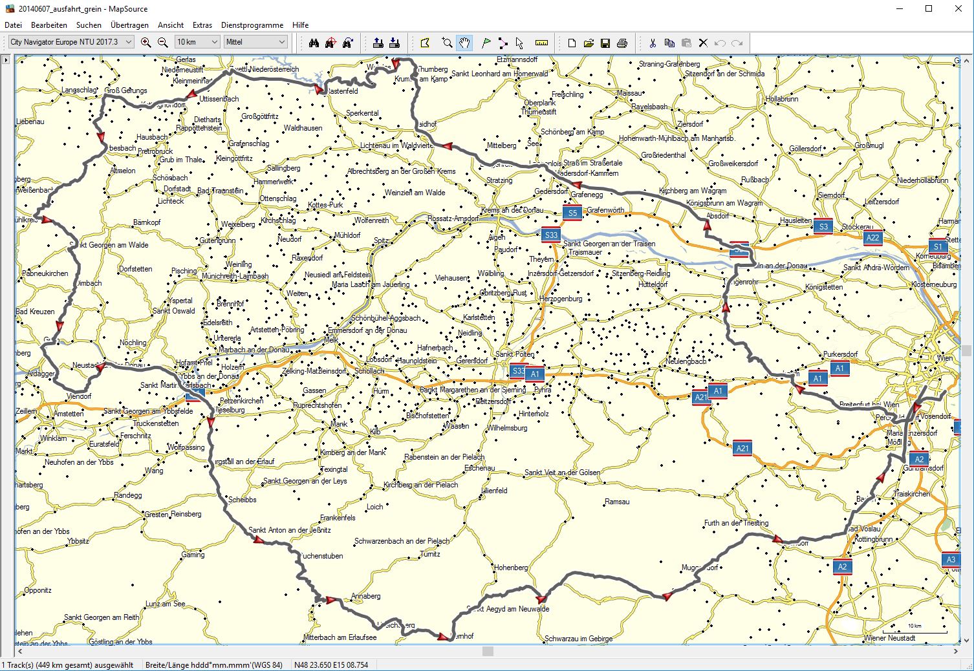Image resolution: width=974 pixels, height=671 pixels.
Task: Click the S33 highway shield near Traismauer
Action: pos(551,235)
